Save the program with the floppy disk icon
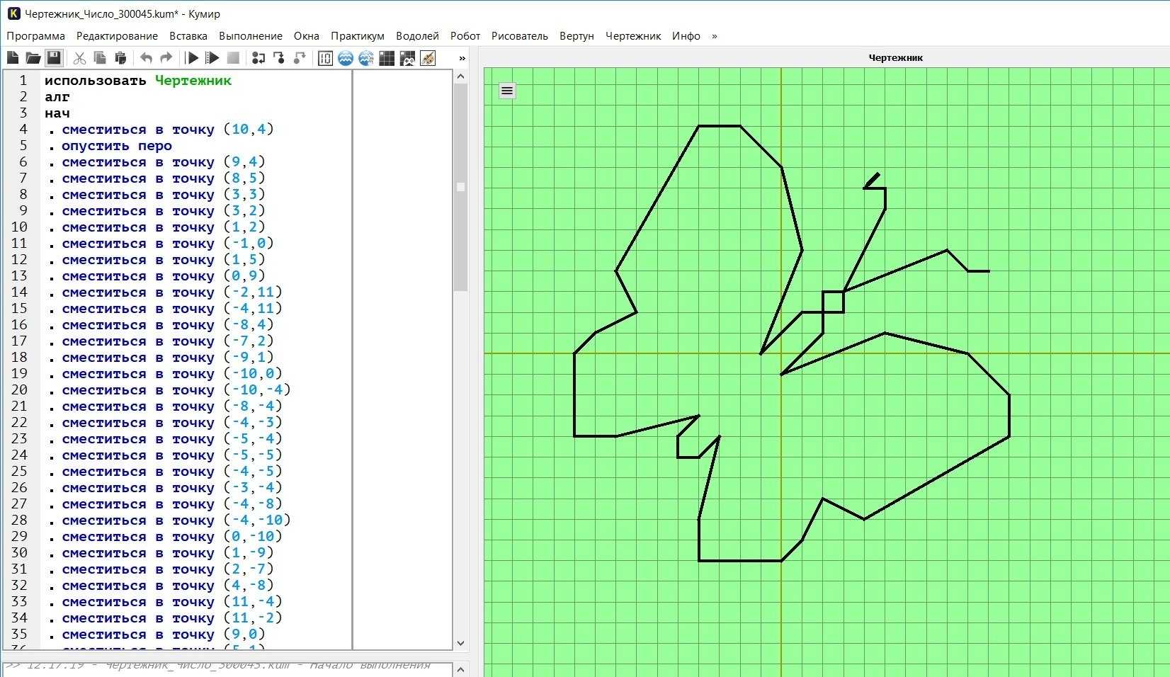 (x=54, y=58)
